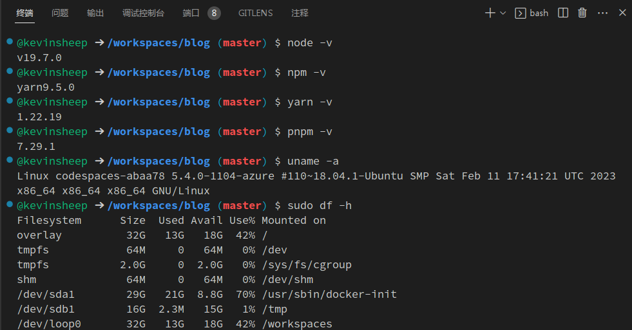Select the 终端 tab
The height and width of the screenshot is (330, 632).
coord(25,13)
